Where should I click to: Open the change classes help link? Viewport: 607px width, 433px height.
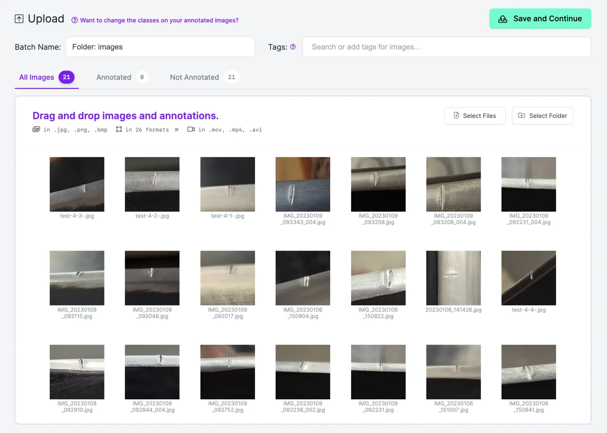click(159, 20)
